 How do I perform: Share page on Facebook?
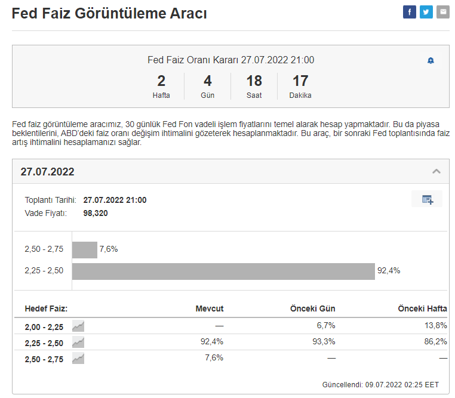410,12
